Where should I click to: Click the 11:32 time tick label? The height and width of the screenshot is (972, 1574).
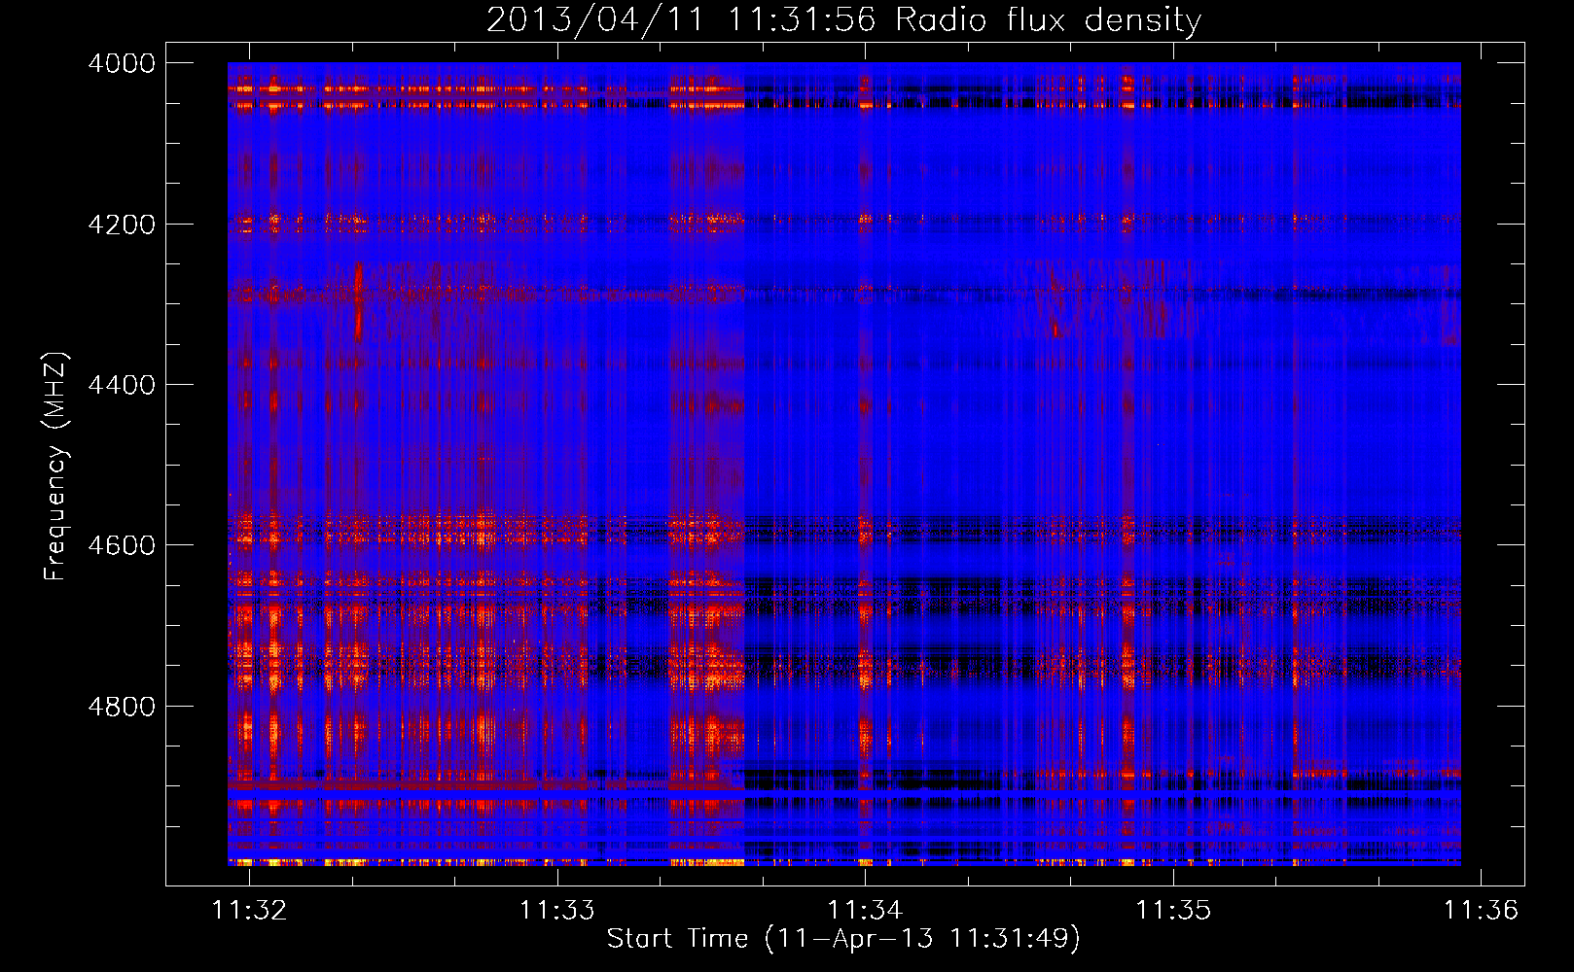(x=250, y=910)
